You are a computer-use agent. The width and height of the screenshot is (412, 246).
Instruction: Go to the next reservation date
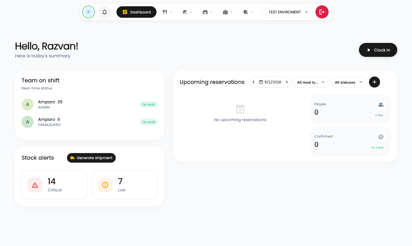click(287, 82)
